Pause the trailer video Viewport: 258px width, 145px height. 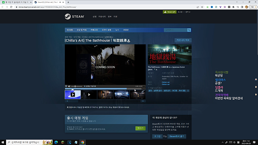point(66,86)
